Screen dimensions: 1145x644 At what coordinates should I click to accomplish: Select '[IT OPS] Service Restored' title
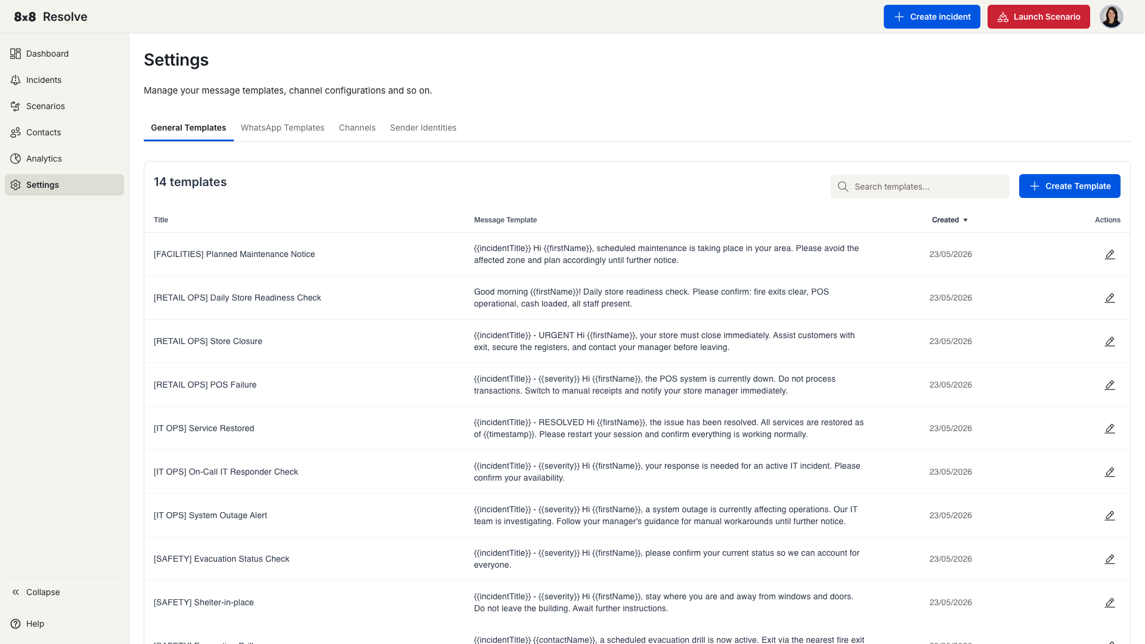point(204,428)
